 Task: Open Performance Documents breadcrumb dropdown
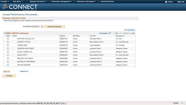click(86, 1)
